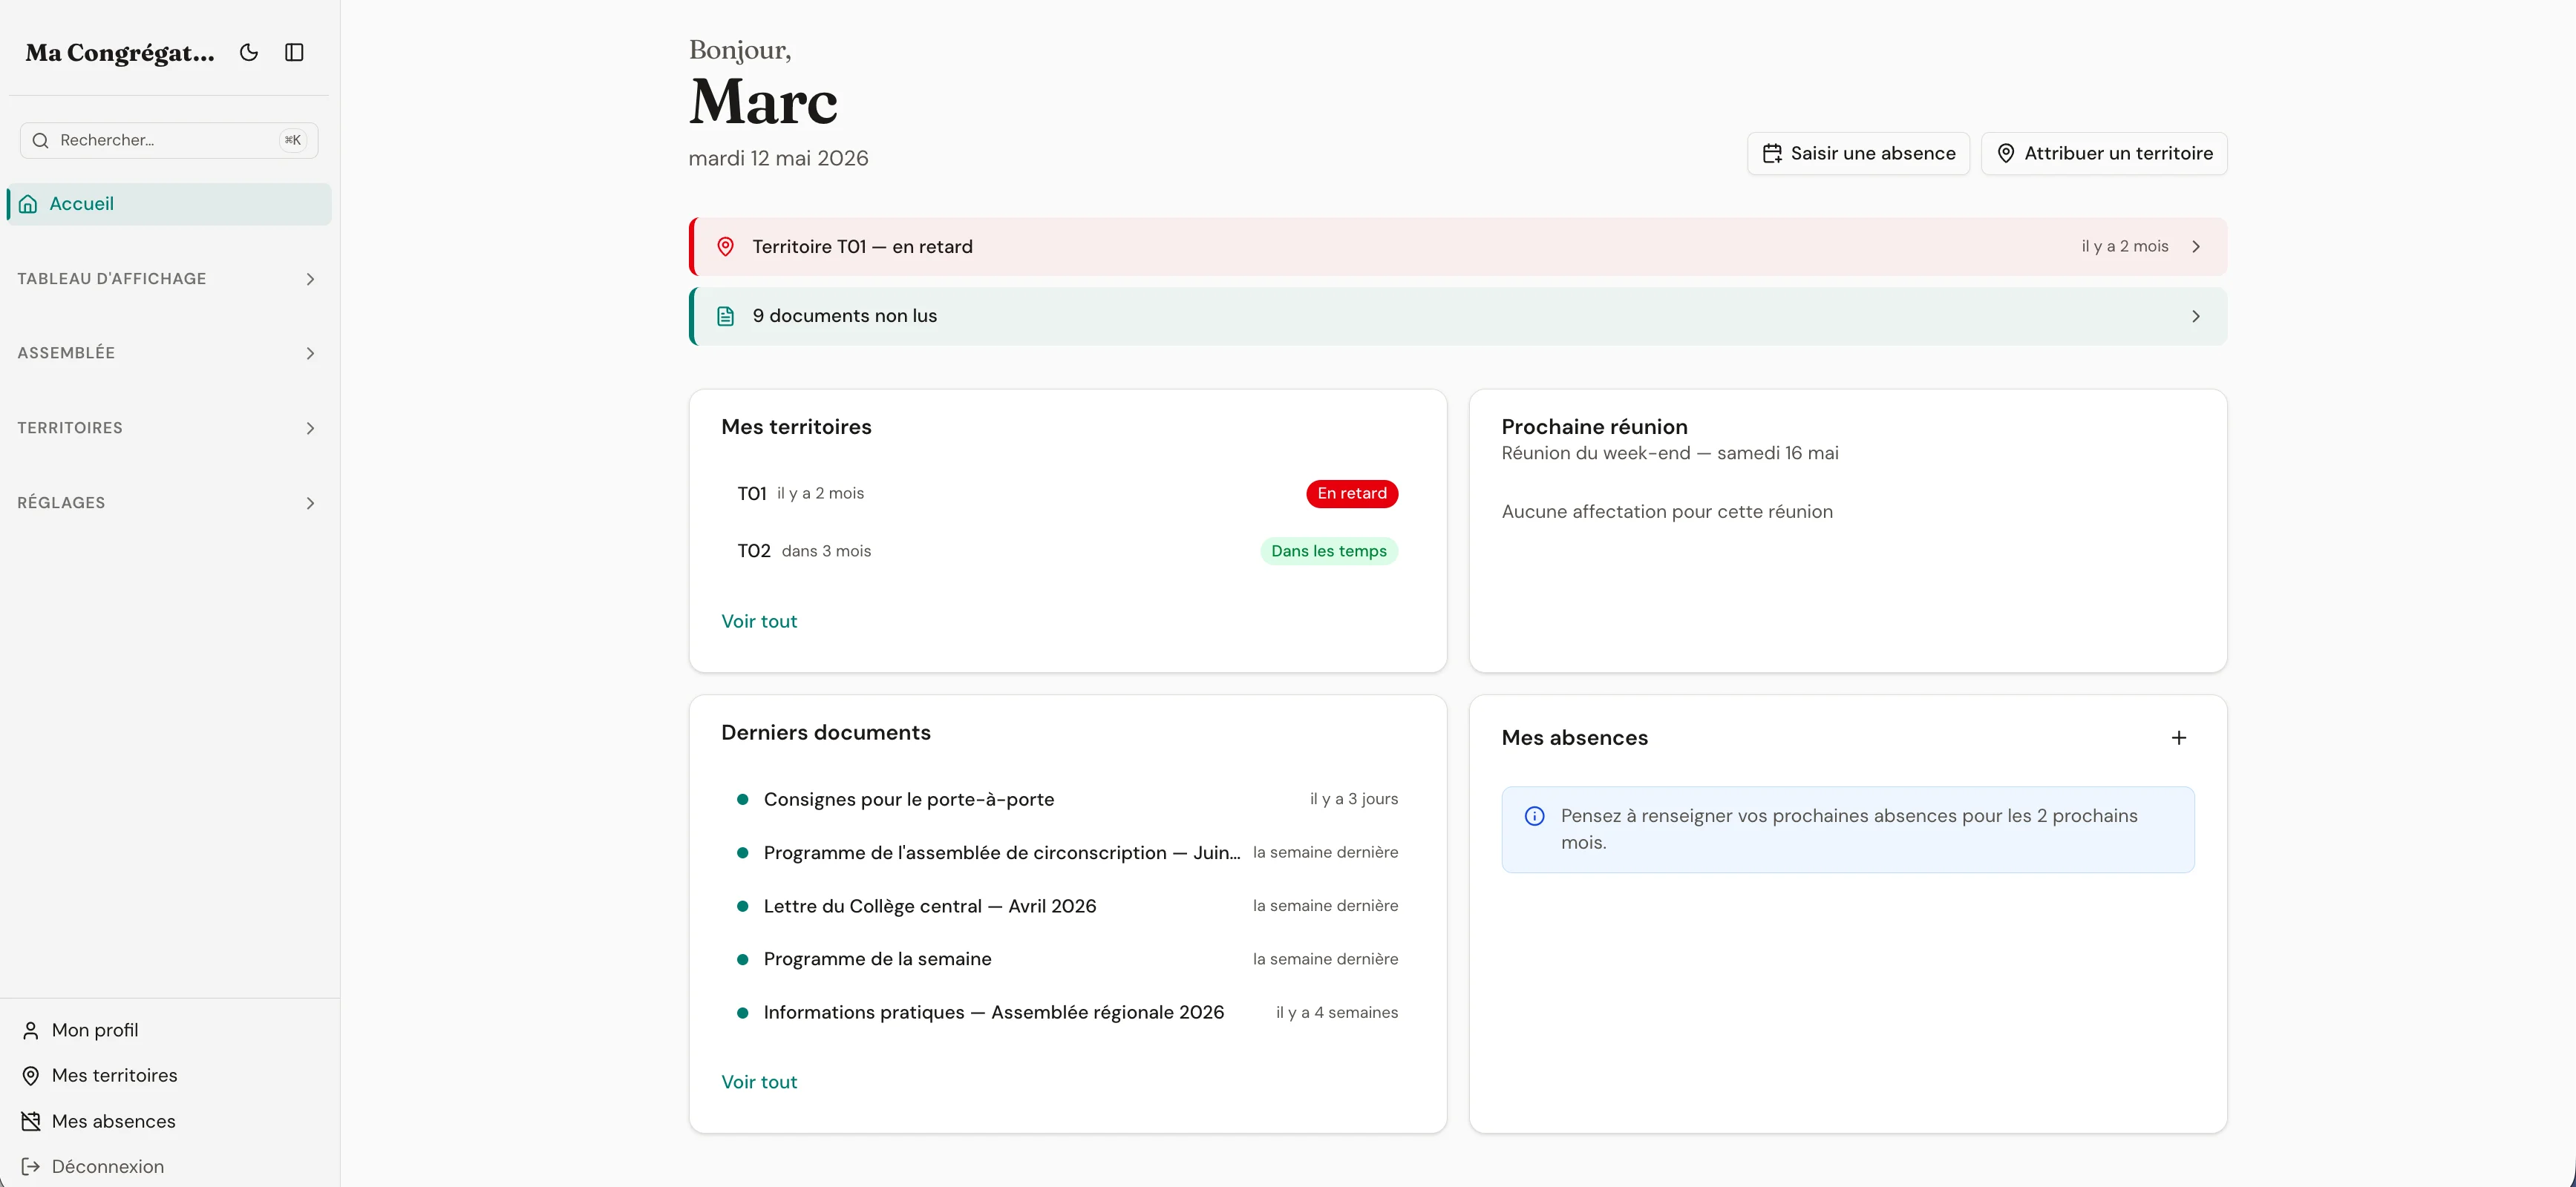The image size is (2576, 1187).
Task: Click the unread dot beside Consignes pour le porte-à-porte
Action: pyautogui.click(x=742, y=799)
